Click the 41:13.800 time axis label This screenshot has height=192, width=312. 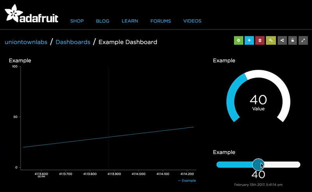click(90, 174)
